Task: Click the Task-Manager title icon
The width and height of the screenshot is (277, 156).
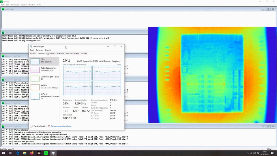Action: pyautogui.click(x=31, y=47)
